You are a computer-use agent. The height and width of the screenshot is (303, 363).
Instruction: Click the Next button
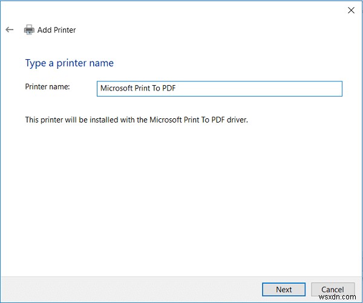click(x=284, y=289)
